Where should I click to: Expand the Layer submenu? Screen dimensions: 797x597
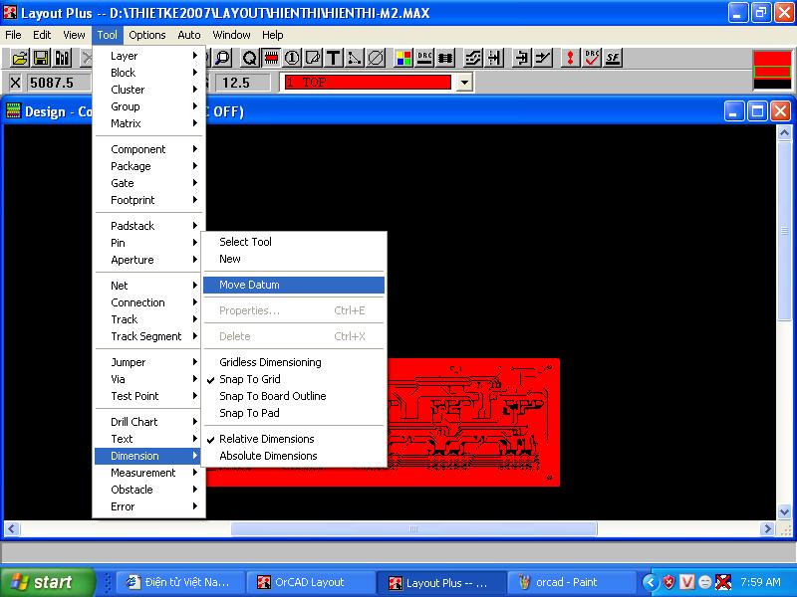[149, 56]
